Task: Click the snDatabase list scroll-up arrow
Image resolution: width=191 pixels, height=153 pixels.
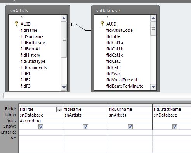Action: (153, 18)
